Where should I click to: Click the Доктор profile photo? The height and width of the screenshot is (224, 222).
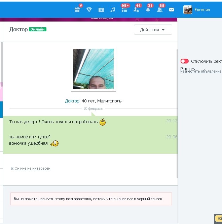[94, 69]
